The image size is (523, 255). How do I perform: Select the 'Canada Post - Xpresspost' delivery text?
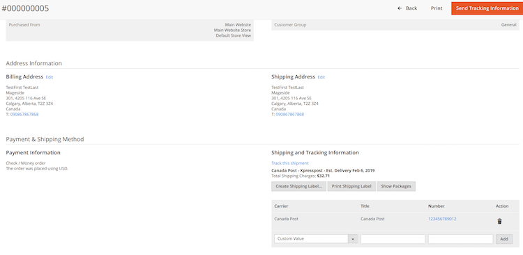tap(323, 170)
